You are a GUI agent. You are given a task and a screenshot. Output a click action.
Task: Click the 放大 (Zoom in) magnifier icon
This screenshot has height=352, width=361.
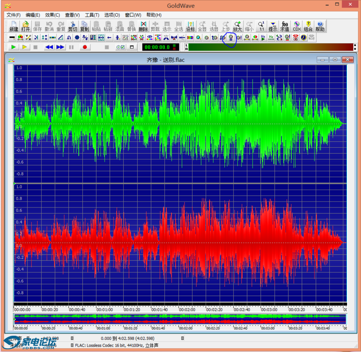pos(237,26)
